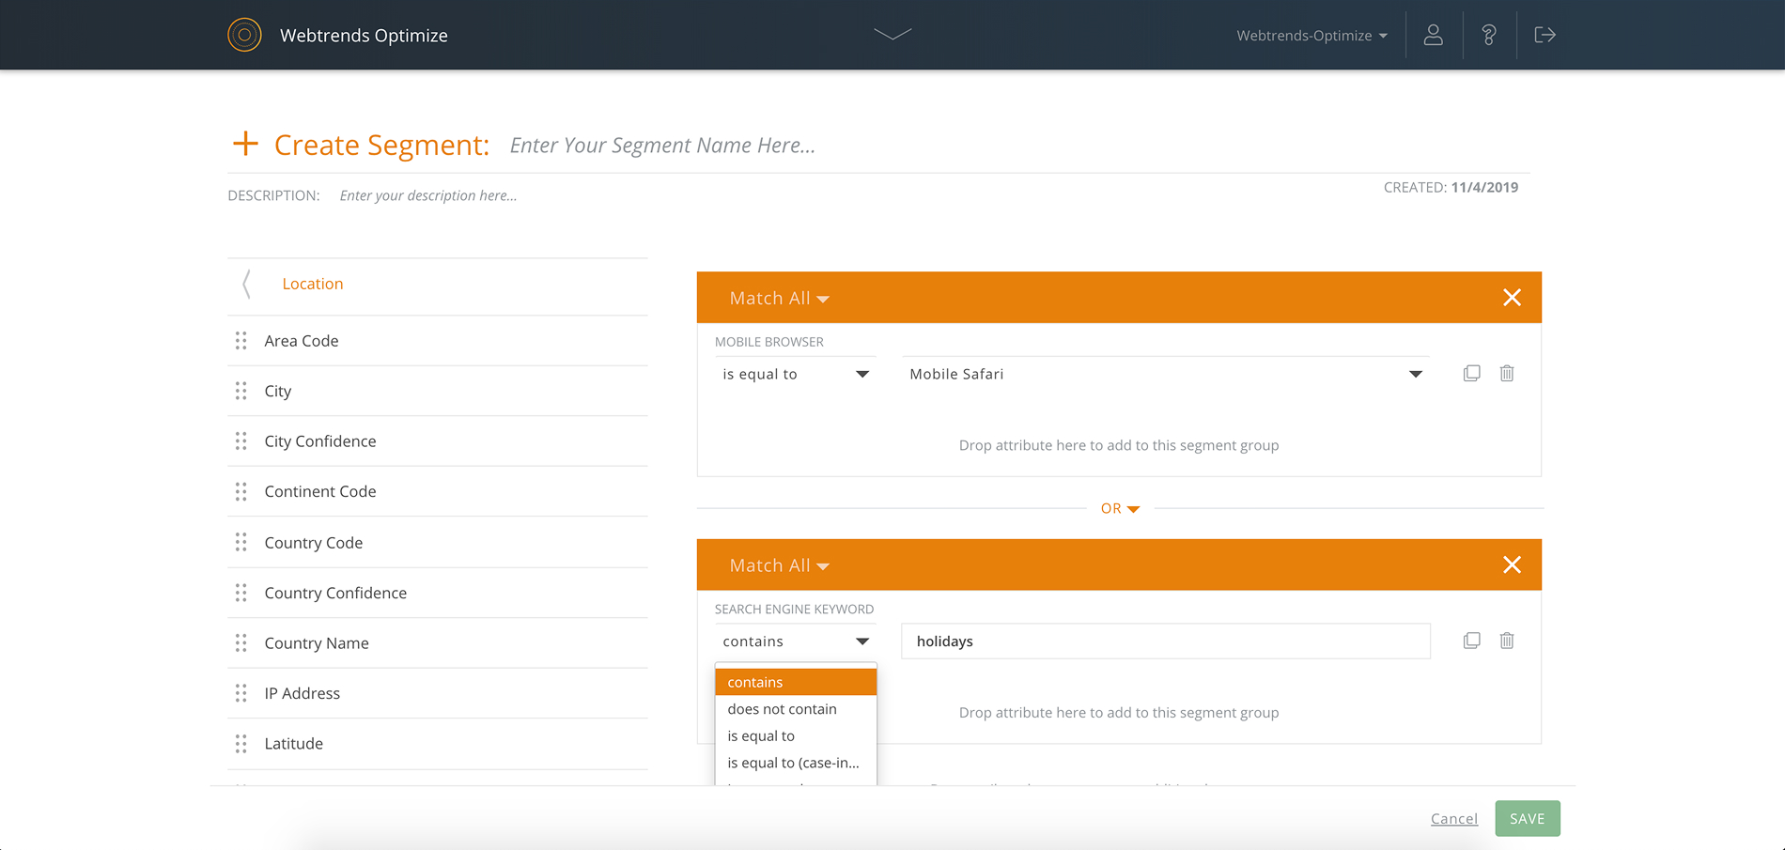Click the Cancel link
This screenshot has height=850, width=1785.
point(1453,819)
